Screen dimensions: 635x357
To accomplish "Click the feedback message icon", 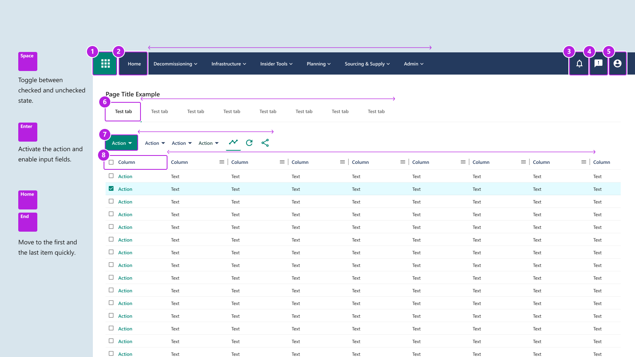I will (598, 63).
